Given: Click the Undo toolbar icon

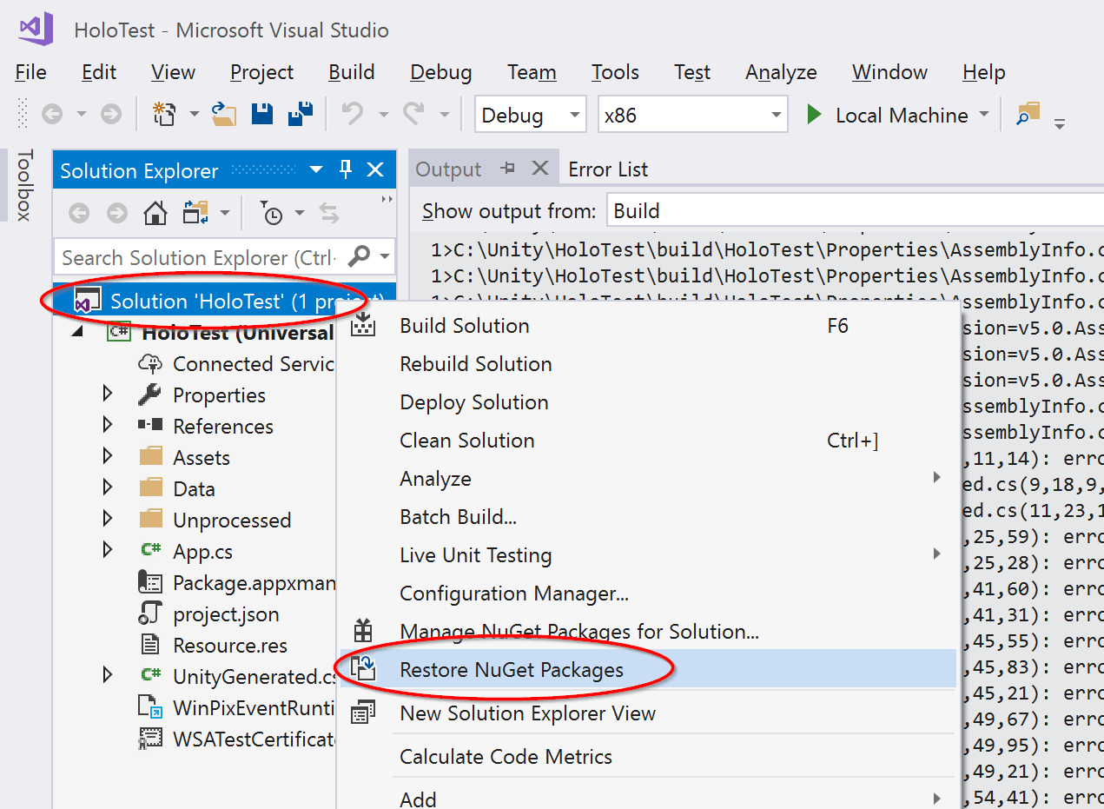Looking at the screenshot, I should tap(353, 114).
